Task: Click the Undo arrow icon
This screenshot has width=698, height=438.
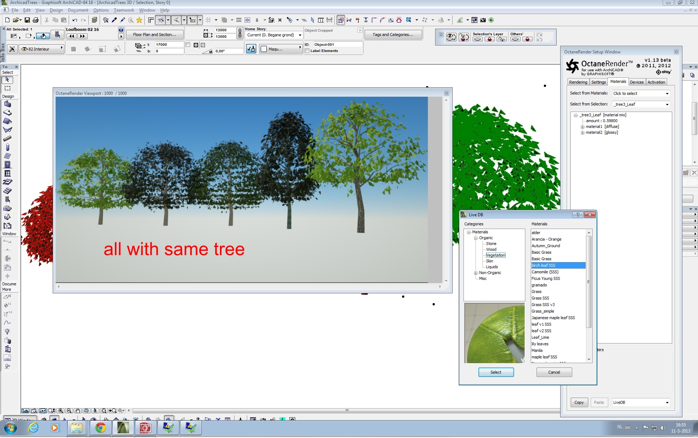Action: 75,20
